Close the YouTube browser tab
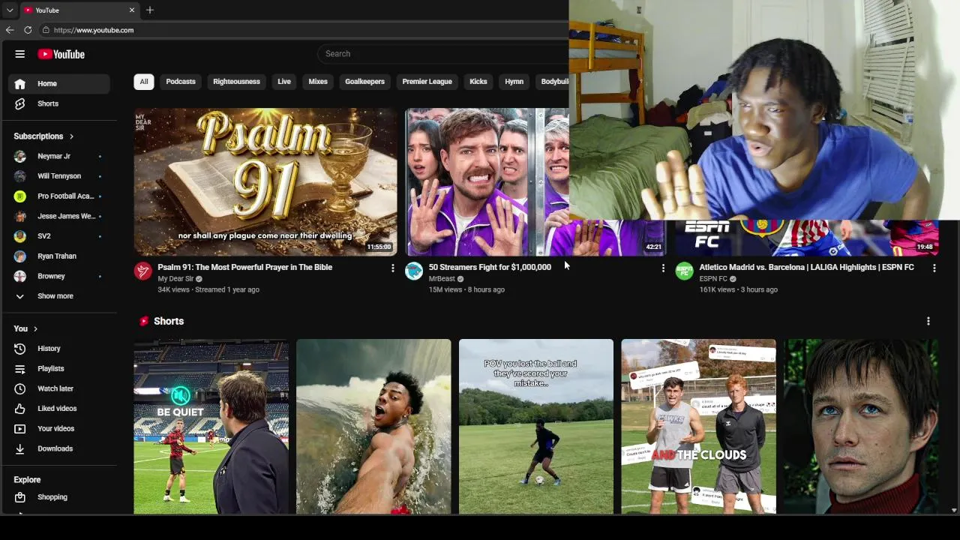Image resolution: width=960 pixels, height=540 pixels. point(132,10)
